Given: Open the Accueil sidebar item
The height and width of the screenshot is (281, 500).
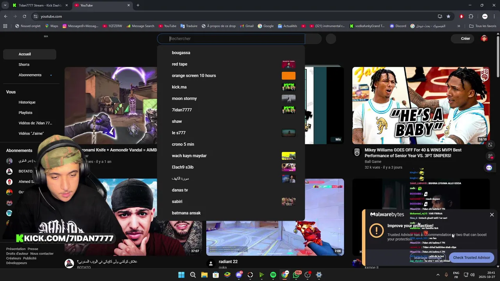Looking at the screenshot, I should click(x=30, y=54).
